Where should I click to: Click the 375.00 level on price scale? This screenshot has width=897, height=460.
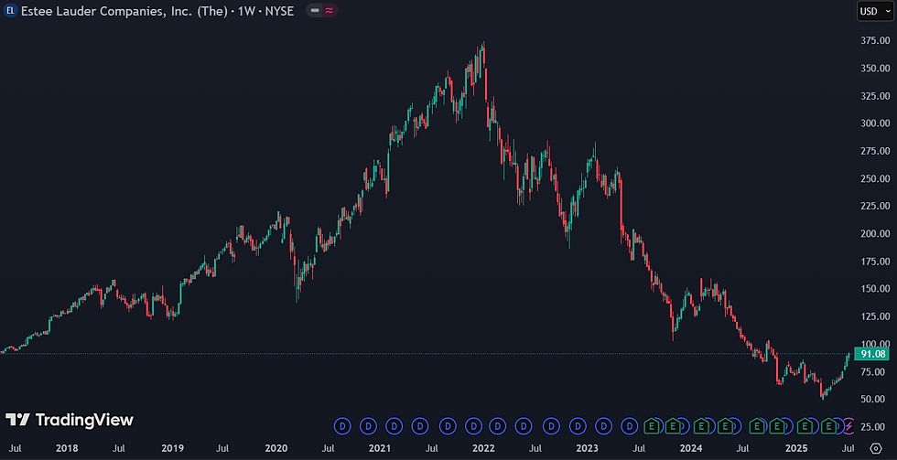[x=877, y=40]
